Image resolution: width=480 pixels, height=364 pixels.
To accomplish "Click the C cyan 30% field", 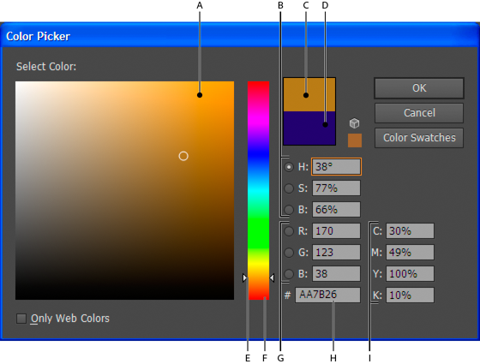I will (410, 231).
